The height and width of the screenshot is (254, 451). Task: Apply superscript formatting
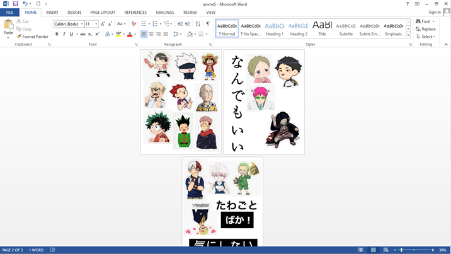point(97,34)
